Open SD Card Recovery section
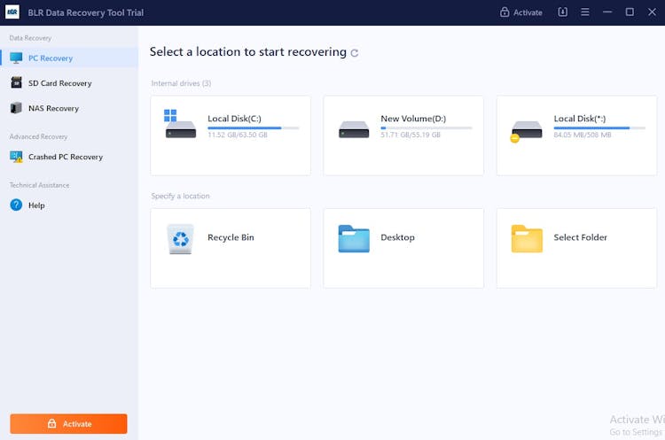Image resolution: width=665 pixels, height=440 pixels. coord(59,83)
